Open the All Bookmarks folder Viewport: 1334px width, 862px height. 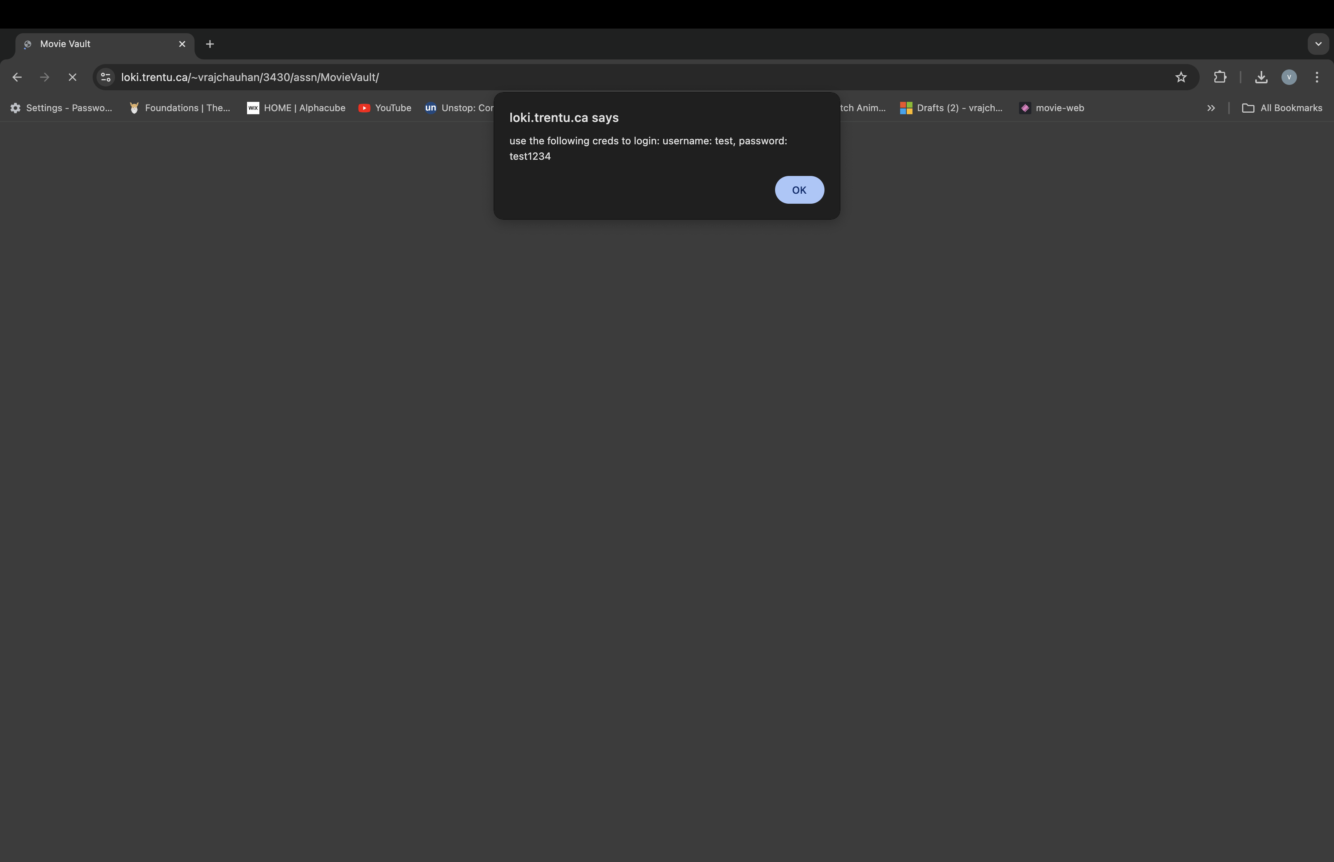1282,108
